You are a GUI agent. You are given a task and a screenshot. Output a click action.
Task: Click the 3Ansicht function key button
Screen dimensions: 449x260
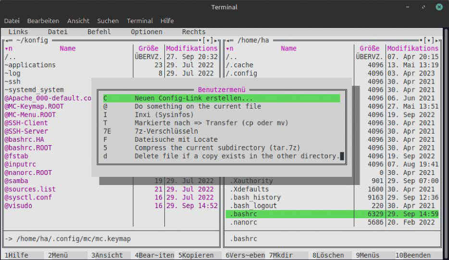(111, 255)
